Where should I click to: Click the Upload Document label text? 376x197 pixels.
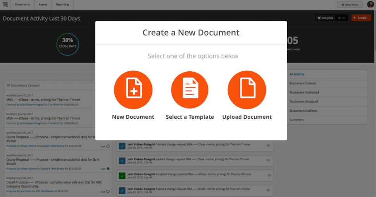click(247, 117)
